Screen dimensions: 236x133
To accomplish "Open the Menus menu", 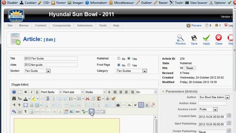I will pos(24,25).
